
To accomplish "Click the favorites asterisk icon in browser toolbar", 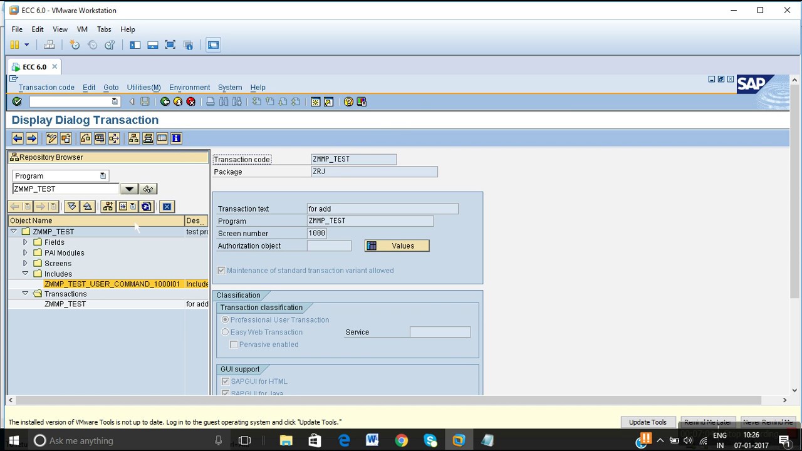I will click(127, 207).
